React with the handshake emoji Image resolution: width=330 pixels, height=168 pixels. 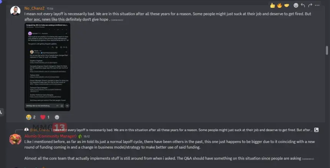click(x=286, y=5)
